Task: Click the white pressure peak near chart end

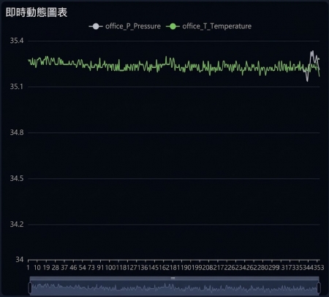Action: [x=312, y=52]
